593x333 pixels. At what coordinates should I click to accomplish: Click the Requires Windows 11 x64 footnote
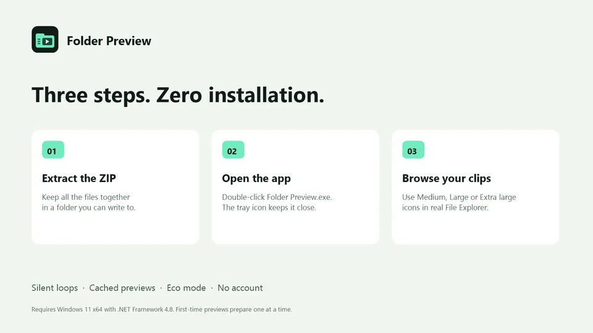pyautogui.click(x=161, y=309)
